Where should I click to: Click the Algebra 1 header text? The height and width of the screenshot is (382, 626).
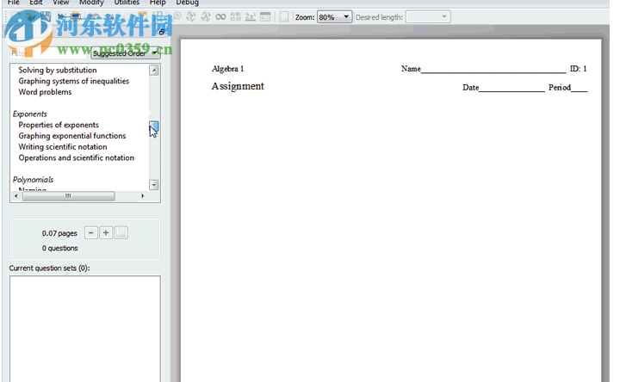click(x=227, y=69)
